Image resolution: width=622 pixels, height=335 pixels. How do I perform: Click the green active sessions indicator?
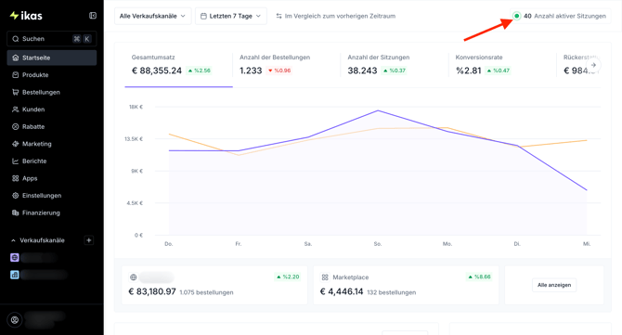coord(516,16)
